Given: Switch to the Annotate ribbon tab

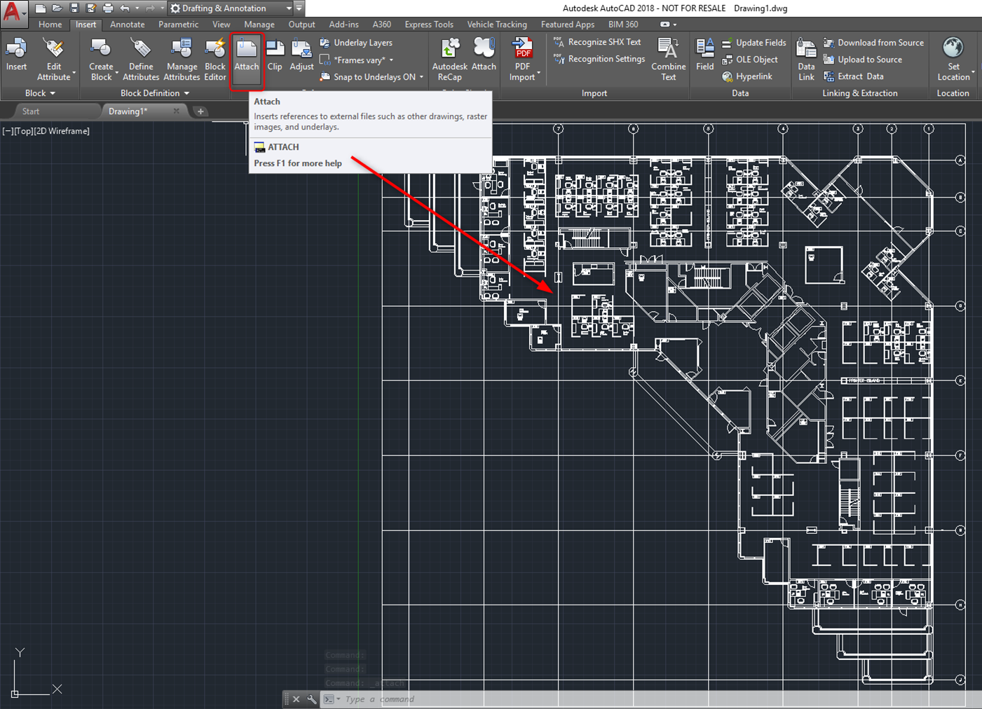Looking at the screenshot, I should point(127,24).
